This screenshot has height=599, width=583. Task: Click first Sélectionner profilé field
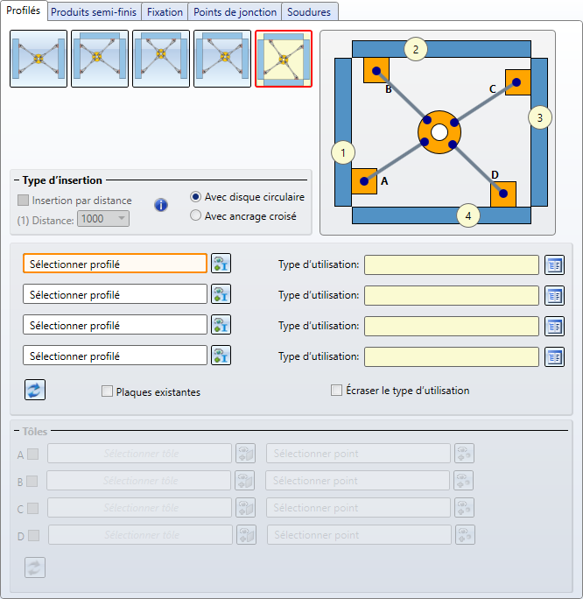115,264
